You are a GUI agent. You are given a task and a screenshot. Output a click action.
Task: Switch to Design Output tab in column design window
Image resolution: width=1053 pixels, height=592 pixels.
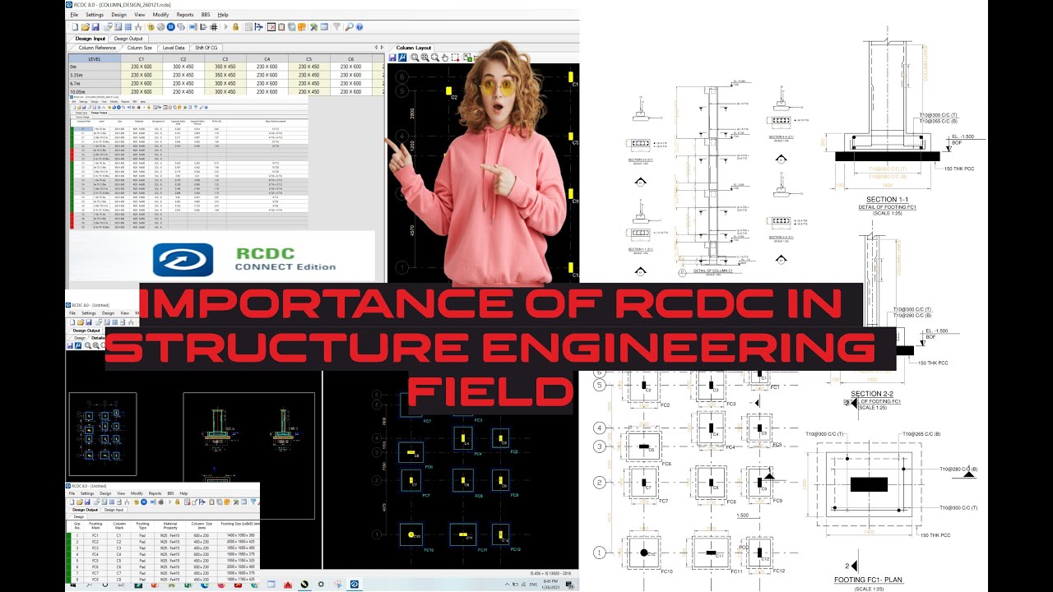coord(128,39)
